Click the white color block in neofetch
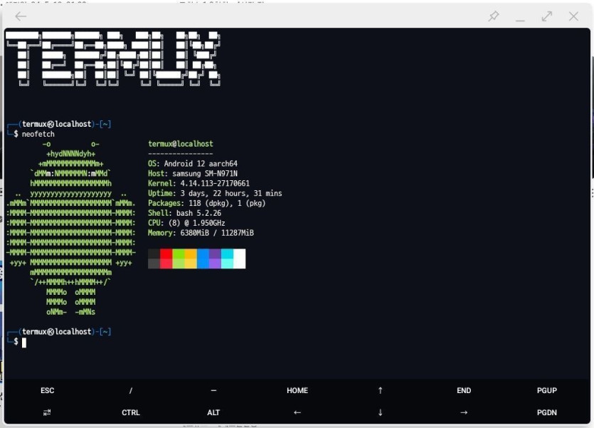 [x=240, y=259]
